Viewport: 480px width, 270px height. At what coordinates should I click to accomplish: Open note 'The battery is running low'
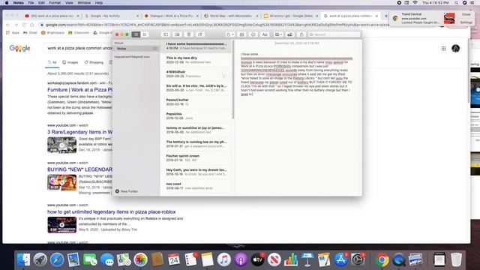coord(196,144)
